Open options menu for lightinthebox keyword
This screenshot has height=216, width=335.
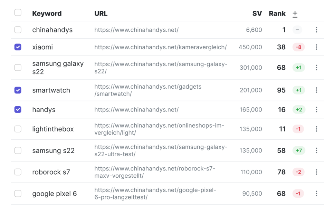click(x=316, y=129)
